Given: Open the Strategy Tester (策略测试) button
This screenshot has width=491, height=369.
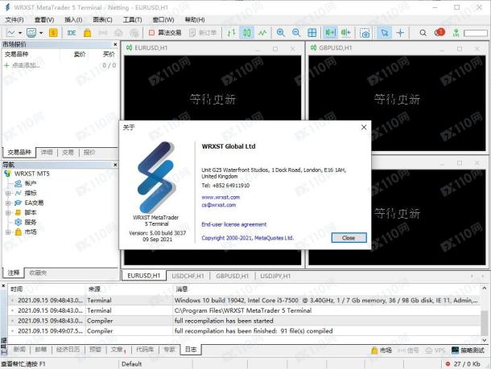Looking at the screenshot, I should point(468,351).
